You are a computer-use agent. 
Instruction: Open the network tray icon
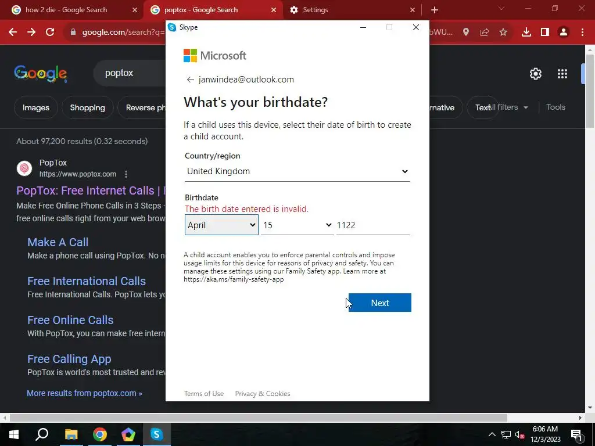(x=506, y=434)
